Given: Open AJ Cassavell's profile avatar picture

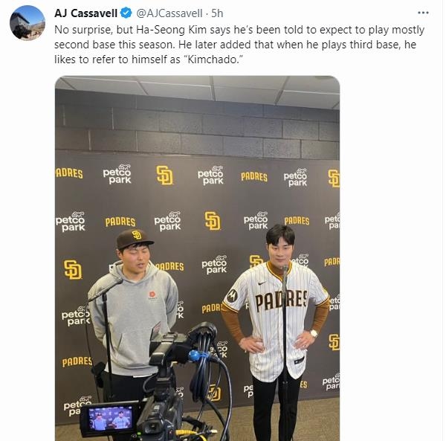Looking at the screenshot, I should point(28,23).
